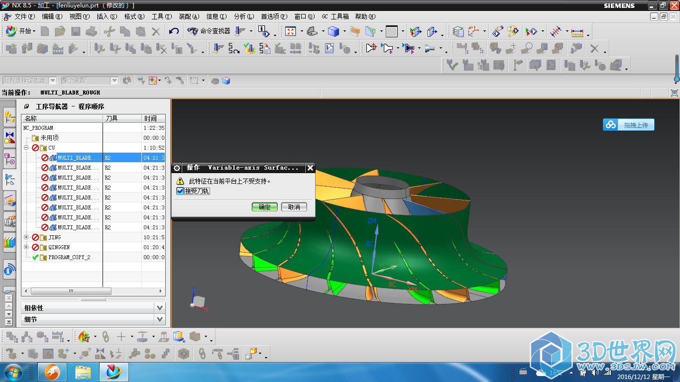Screen dimensions: 680x382
Task: Click the 时间 column header
Action: point(153,118)
